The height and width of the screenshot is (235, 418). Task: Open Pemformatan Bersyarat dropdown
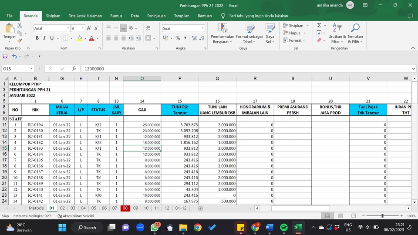[222, 34]
